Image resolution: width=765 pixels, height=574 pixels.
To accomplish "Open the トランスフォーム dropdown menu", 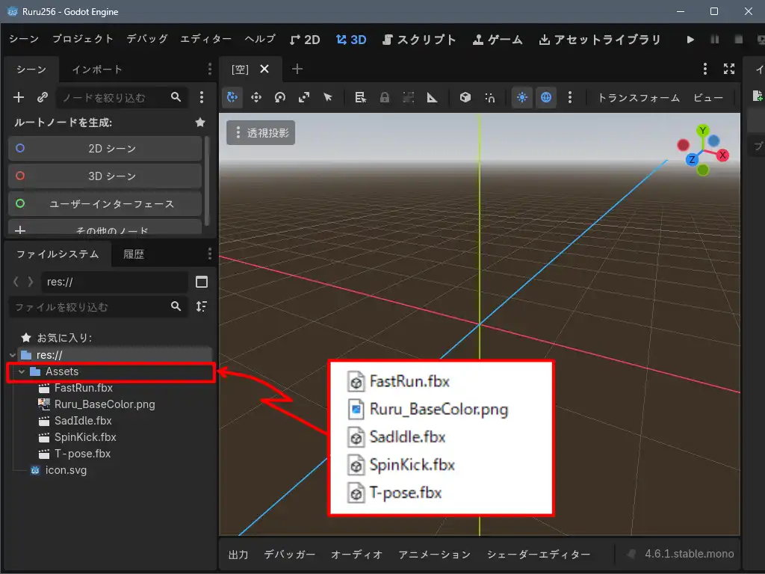I will pyautogui.click(x=638, y=98).
